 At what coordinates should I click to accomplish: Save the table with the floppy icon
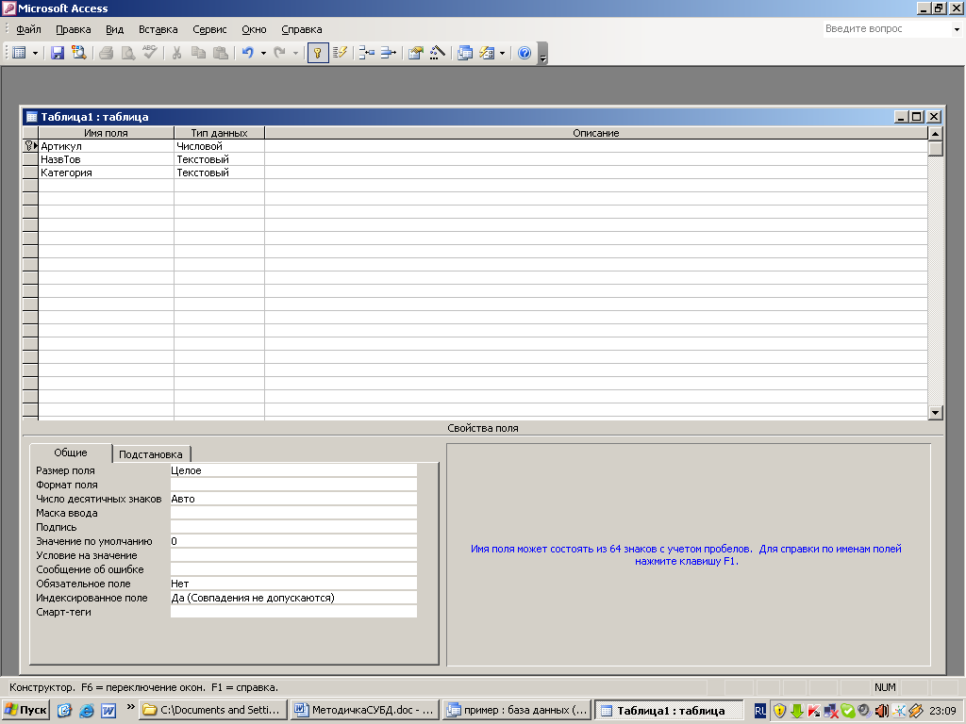[x=58, y=53]
